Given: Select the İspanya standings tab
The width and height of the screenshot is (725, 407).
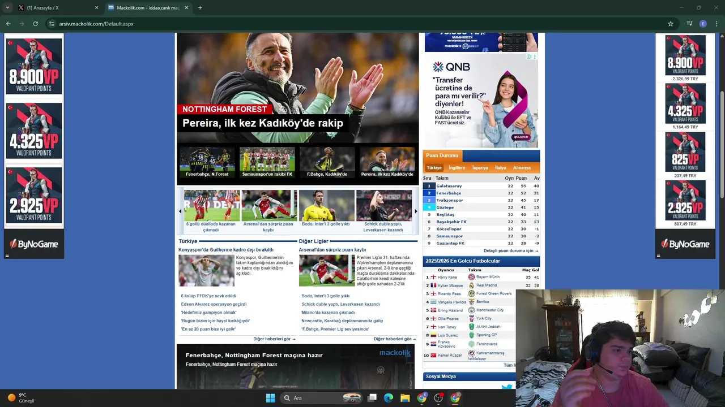Looking at the screenshot, I should pyautogui.click(x=480, y=168).
